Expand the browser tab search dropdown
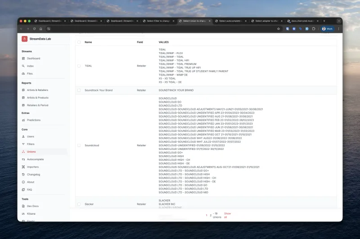 (x=339, y=21)
